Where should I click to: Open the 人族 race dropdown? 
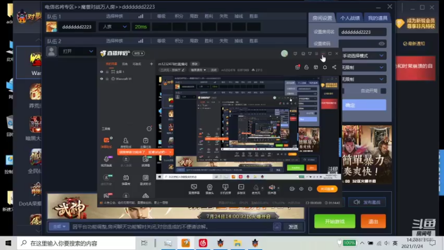114,27
